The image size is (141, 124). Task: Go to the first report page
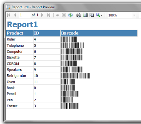[9, 15]
